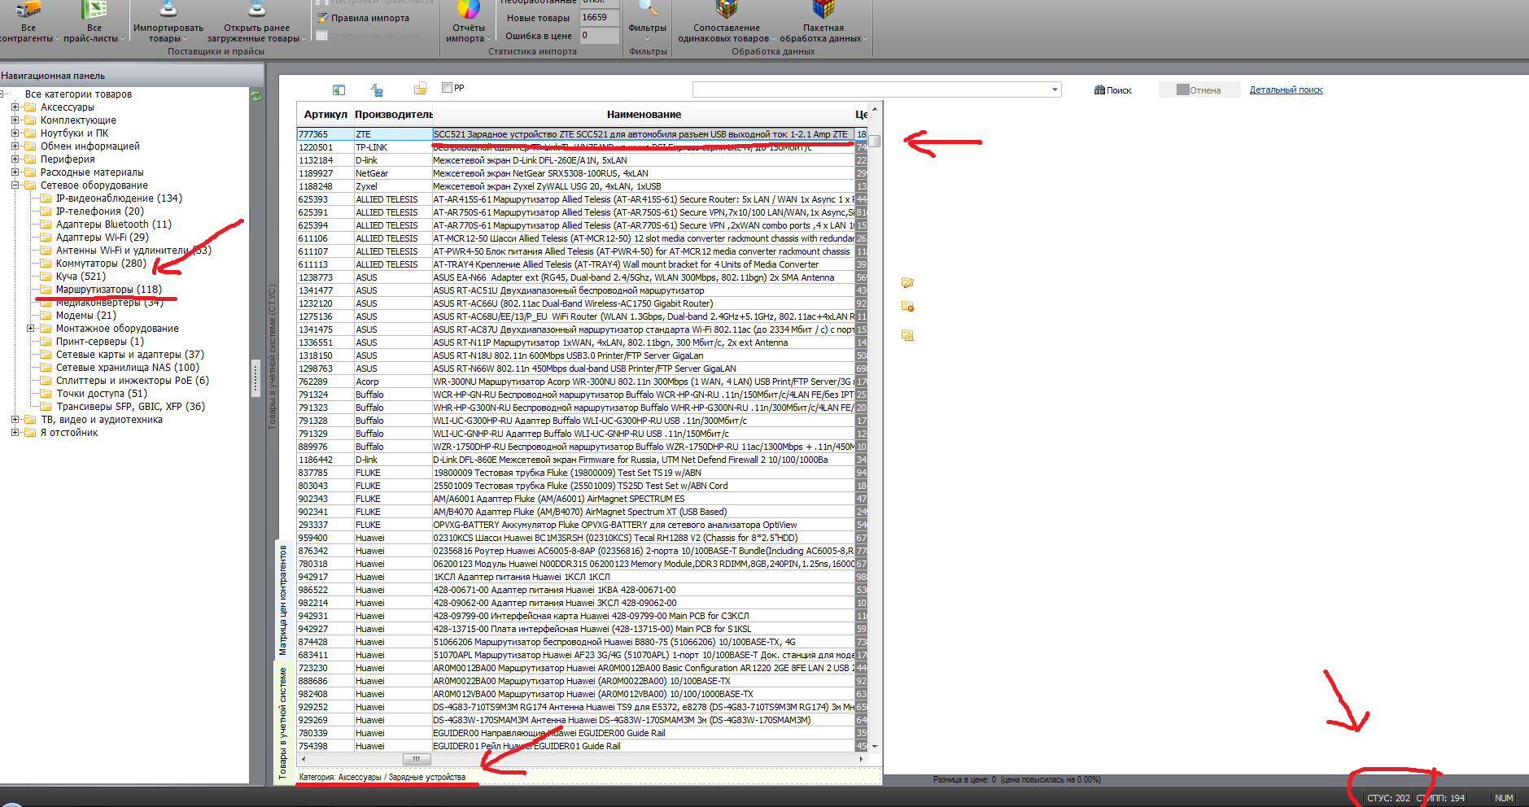Click the 'Отмена' button
This screenshot has height=807, width=1529.
pos(1199,90)
